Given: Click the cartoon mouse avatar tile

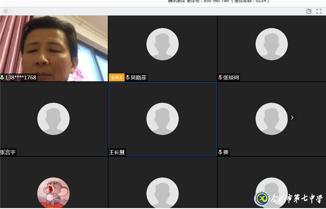Looking at the screenshot, I should [54, 192].
